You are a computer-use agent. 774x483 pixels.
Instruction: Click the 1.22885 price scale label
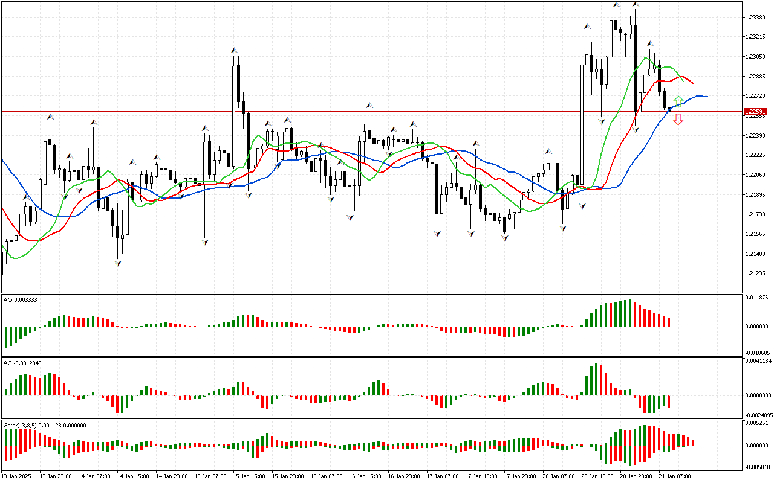coord(756,76)
